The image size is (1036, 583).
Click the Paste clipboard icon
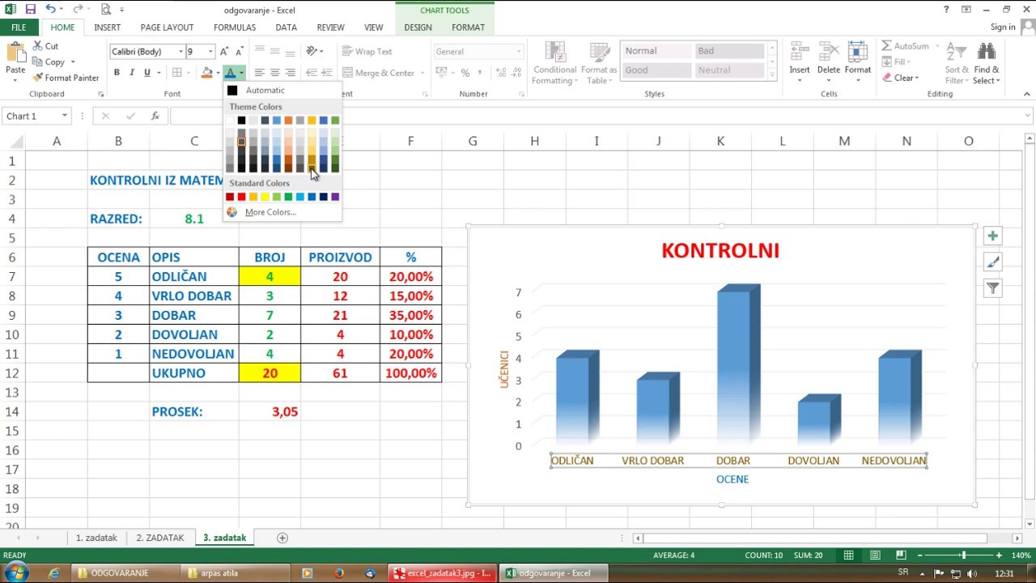click(x=15, y=53)
